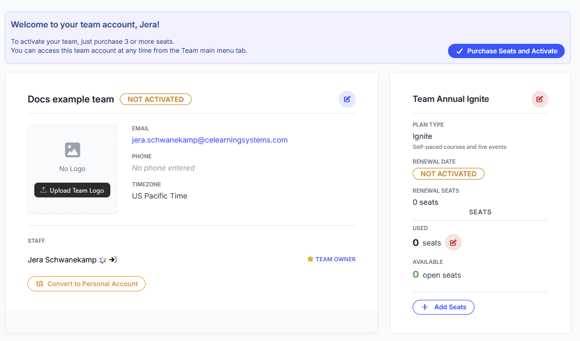Select 'No phone entered' text

[163, 168]
